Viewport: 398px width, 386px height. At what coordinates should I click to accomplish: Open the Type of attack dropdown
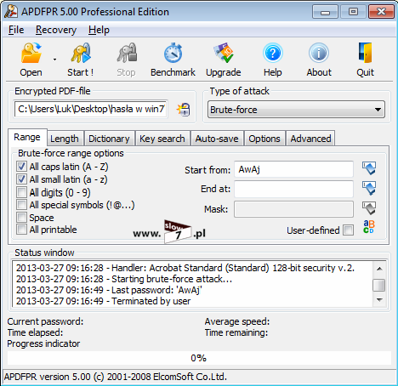coord(296,110)
